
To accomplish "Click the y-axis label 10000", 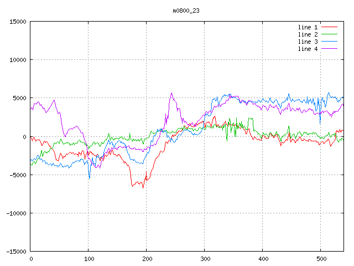I will [x=18, y=60].
